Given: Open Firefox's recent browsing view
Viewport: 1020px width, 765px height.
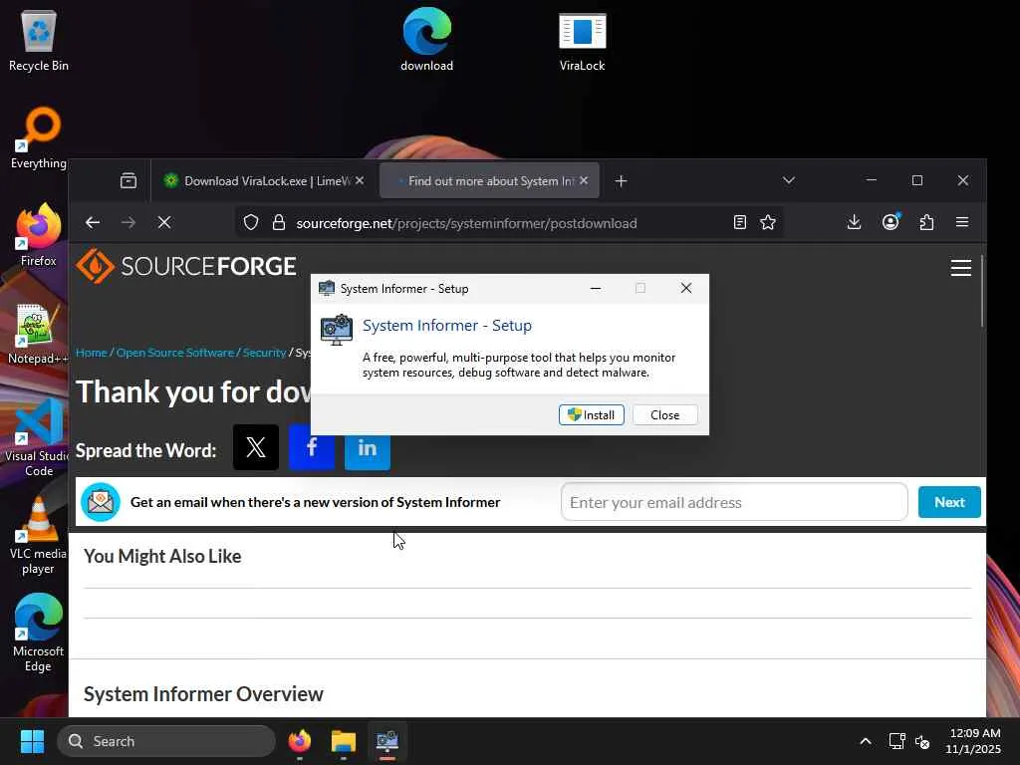Looking at the screenshot, I should [x=128, y=181].
